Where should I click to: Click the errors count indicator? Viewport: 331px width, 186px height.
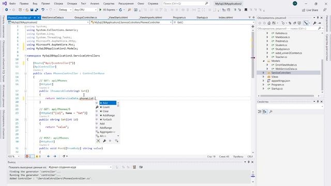29,157
